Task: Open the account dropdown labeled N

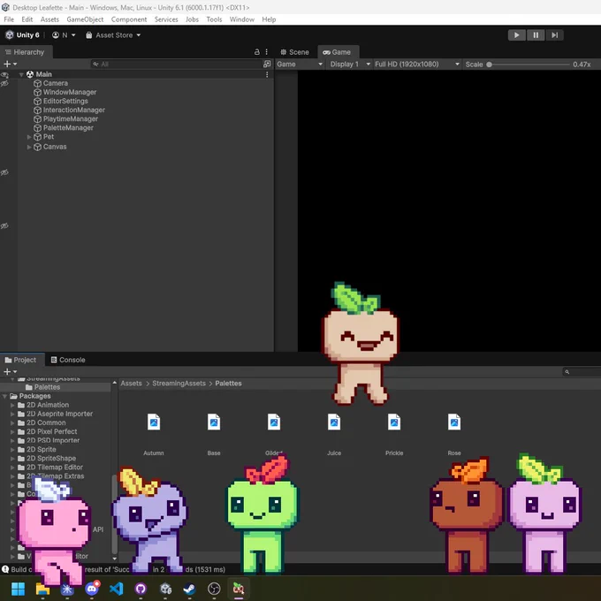Action: click(64, 35)
